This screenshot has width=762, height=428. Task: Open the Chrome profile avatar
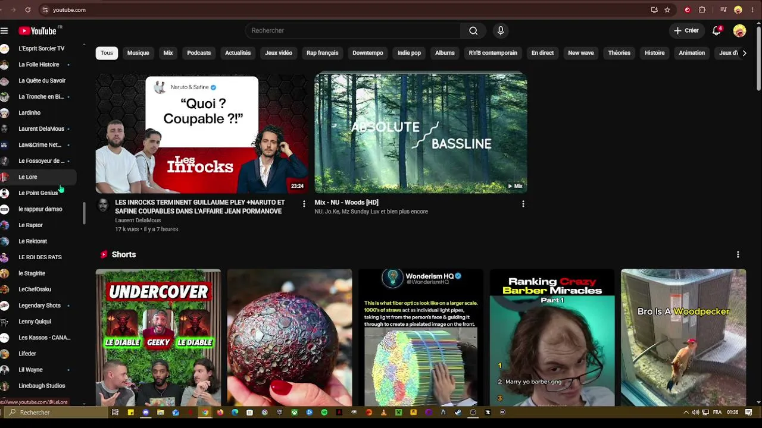tap(738, 10)
